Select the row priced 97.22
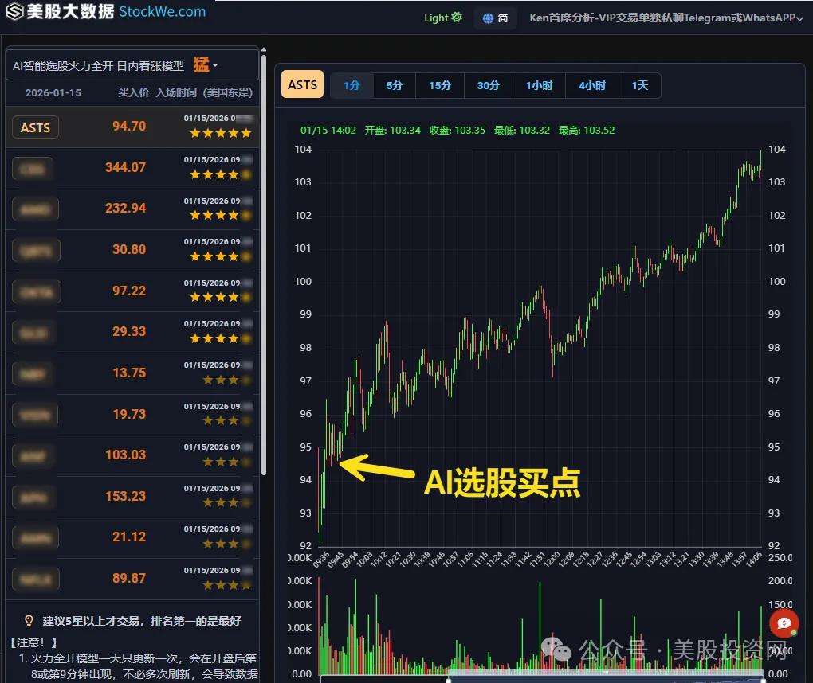The height and width of the screenshot is (683, 813). (x=132, y=291)
